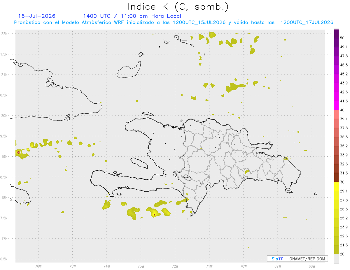Click the 1200UTC_17JUL2026 validity text

[307, 22]
